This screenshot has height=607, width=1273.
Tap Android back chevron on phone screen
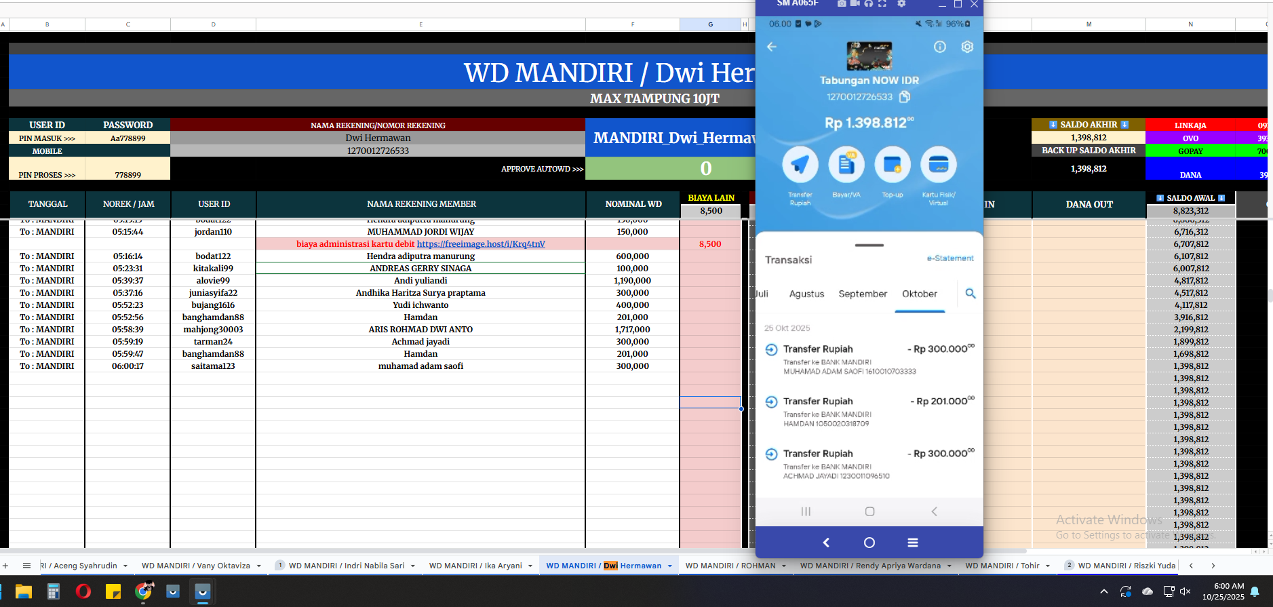[934, 511]
